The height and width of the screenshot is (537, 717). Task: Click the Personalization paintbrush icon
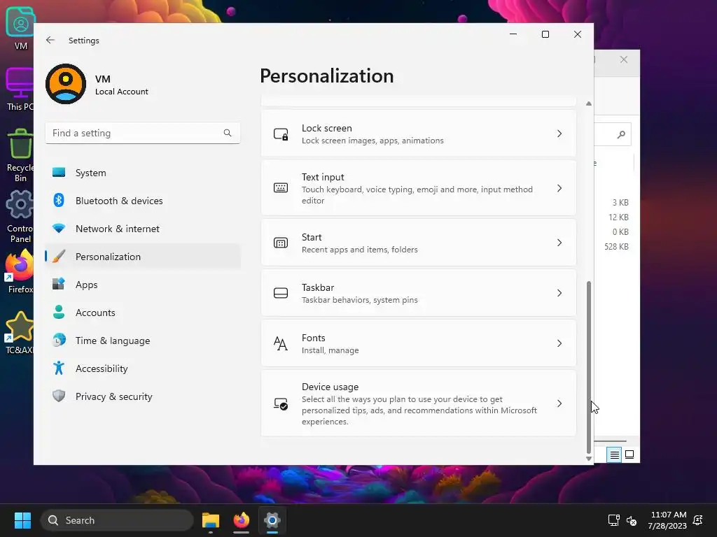(59, 257)
